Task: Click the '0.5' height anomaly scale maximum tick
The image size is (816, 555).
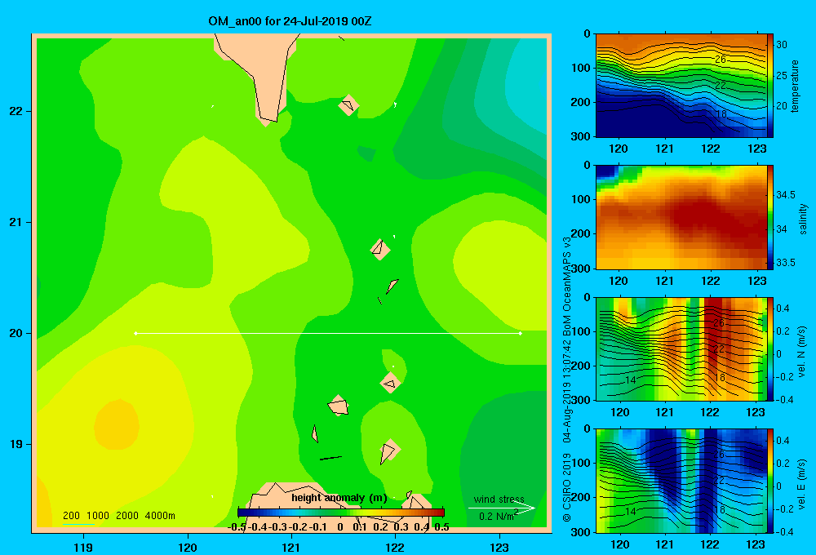Action: (441, 527)
